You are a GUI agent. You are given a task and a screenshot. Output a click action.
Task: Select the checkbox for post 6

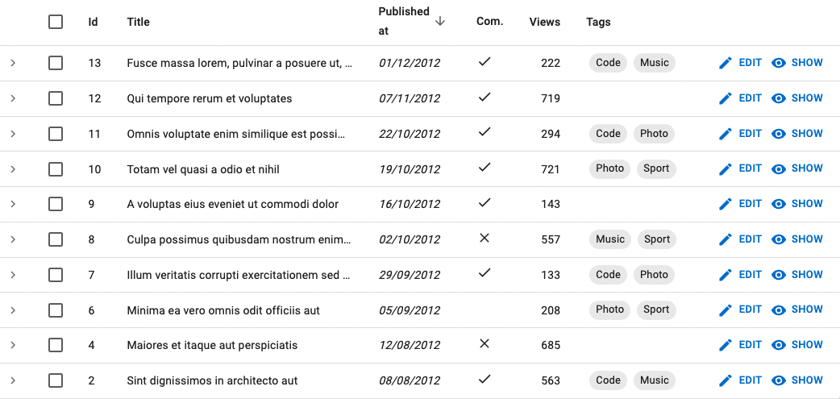click(56, 310)
